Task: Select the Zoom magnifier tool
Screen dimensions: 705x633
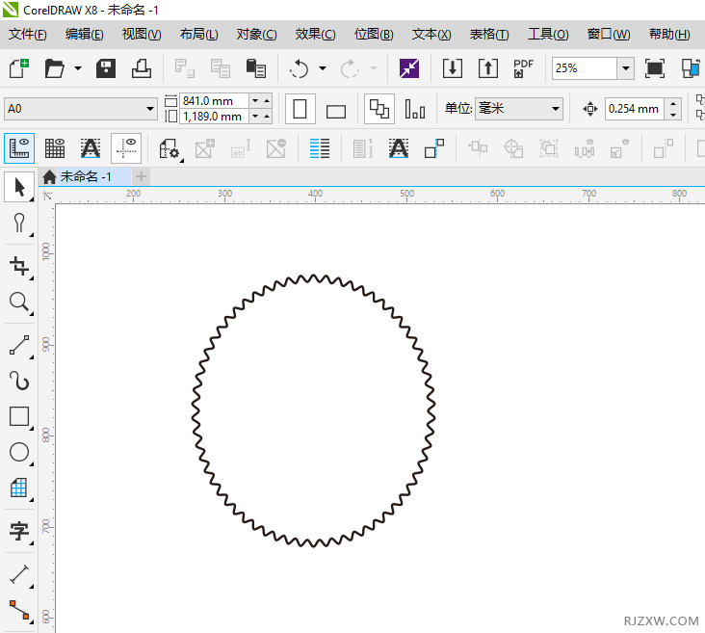Action: [18, 303]
